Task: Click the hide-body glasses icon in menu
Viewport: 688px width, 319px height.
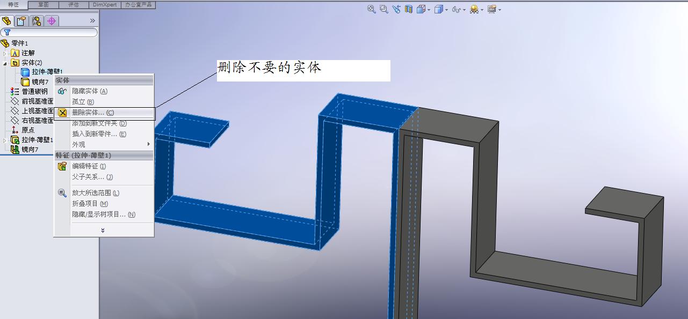Action: click(x=62, y=91)
